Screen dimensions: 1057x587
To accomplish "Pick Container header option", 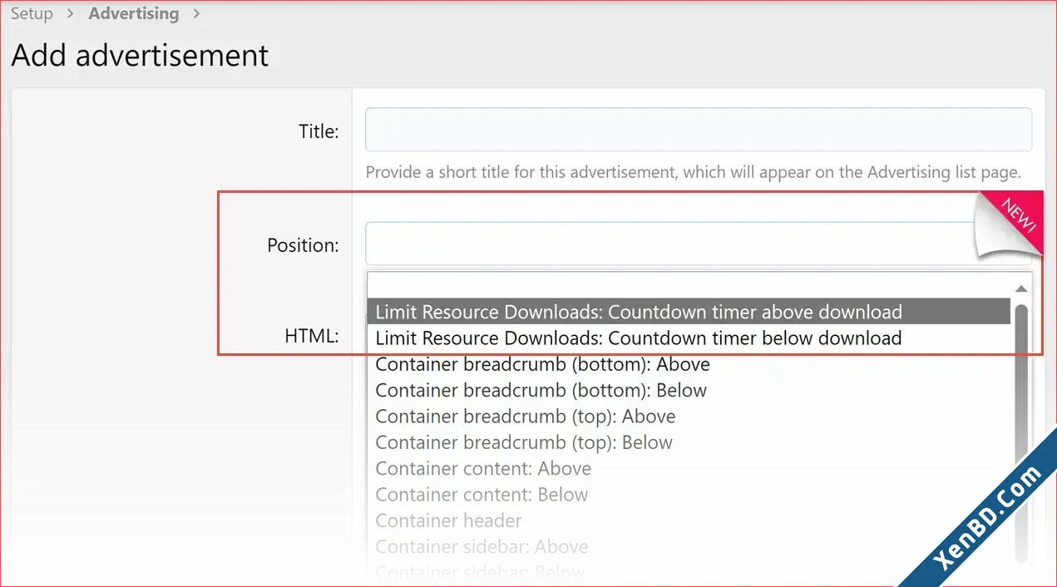I will 689,520.
